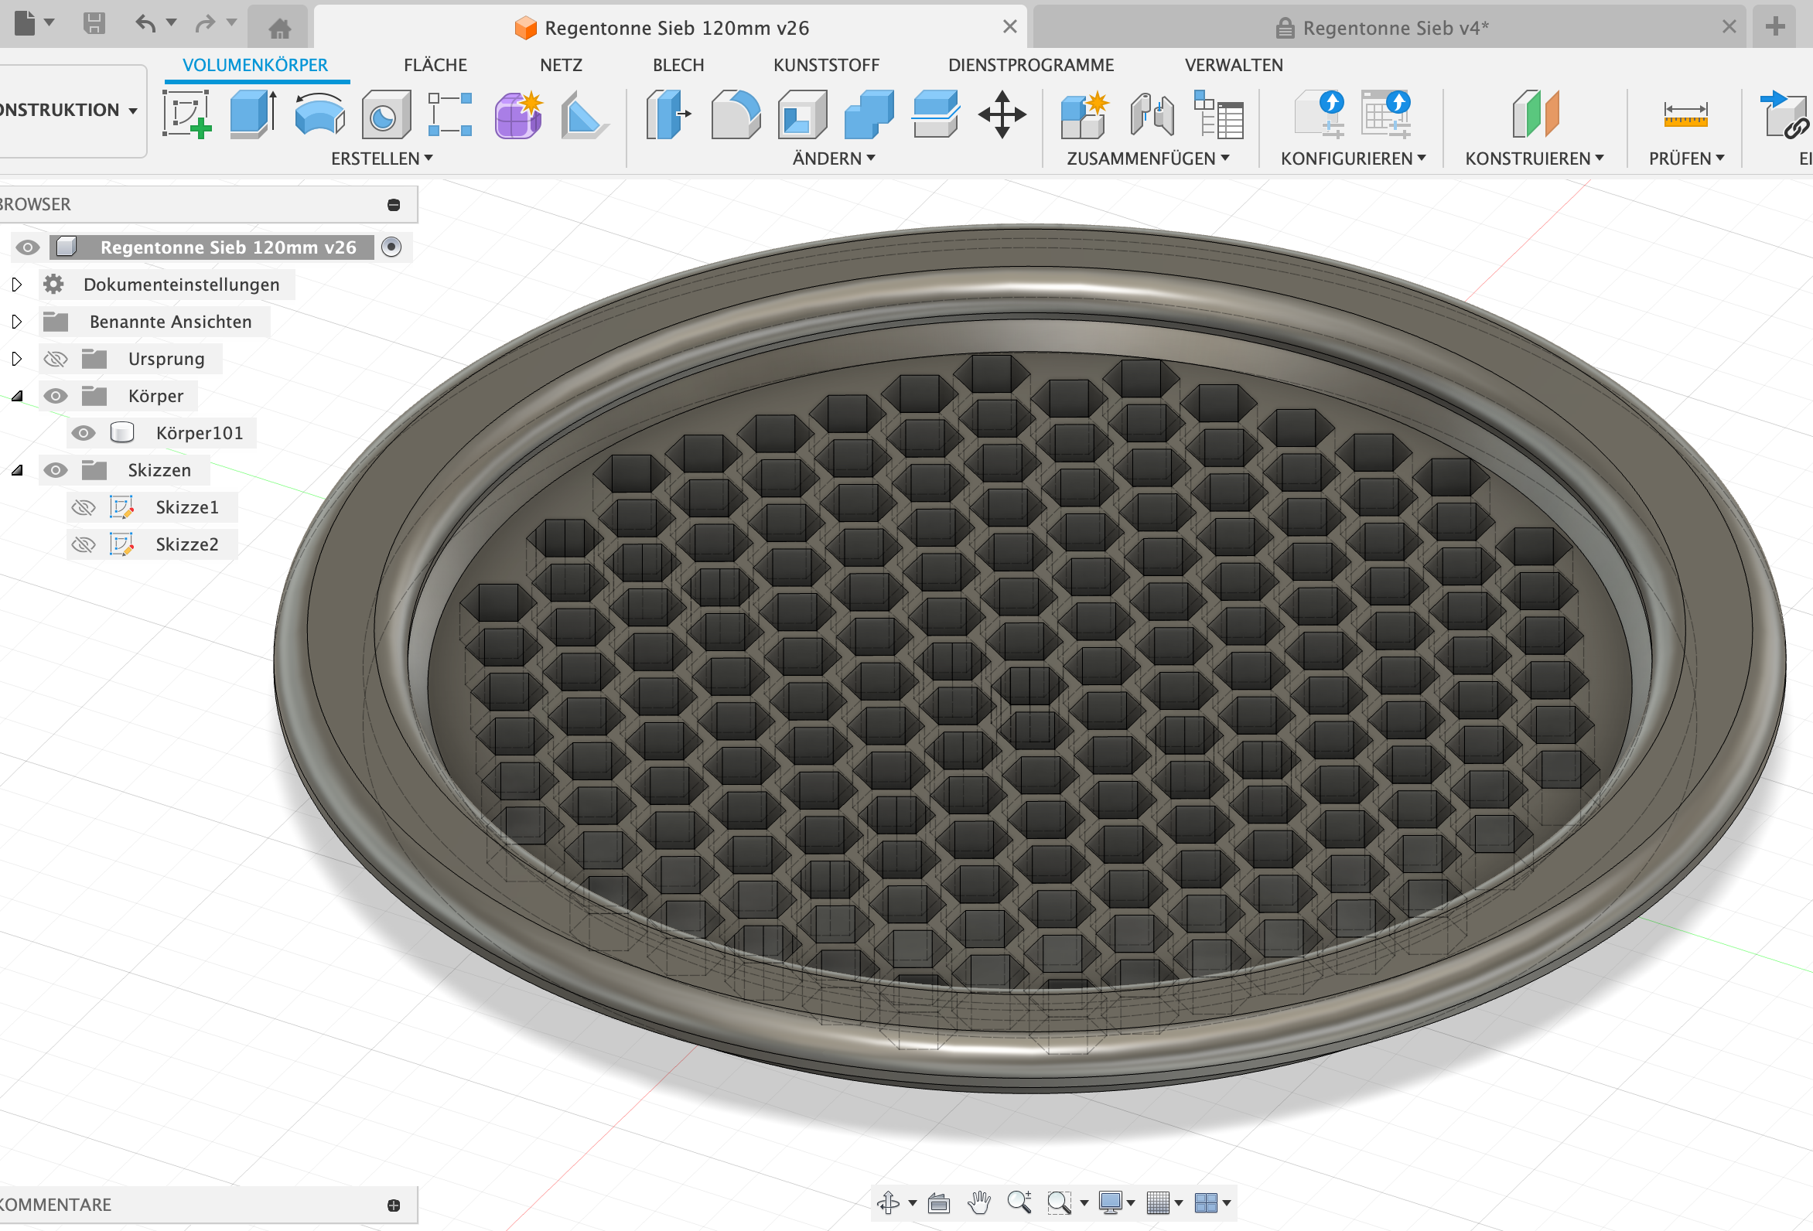Click the Orbit navigation icon
Image resolution: width=1813 pixels, height=1231 pixels.
click(889, 1202)
